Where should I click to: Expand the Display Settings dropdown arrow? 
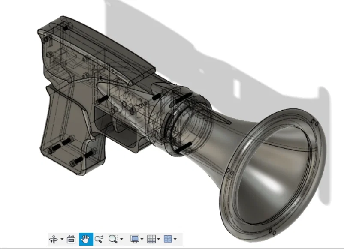142,239
